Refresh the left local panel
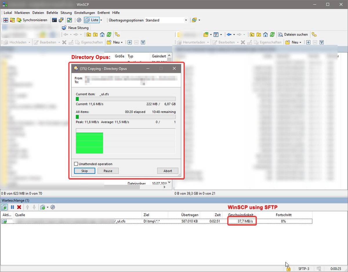 [x=109, y=35]
